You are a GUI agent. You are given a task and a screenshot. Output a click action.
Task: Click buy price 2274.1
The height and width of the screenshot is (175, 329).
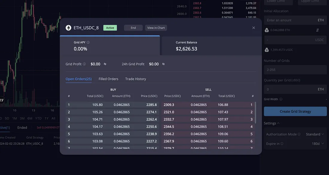click(152, 112)
